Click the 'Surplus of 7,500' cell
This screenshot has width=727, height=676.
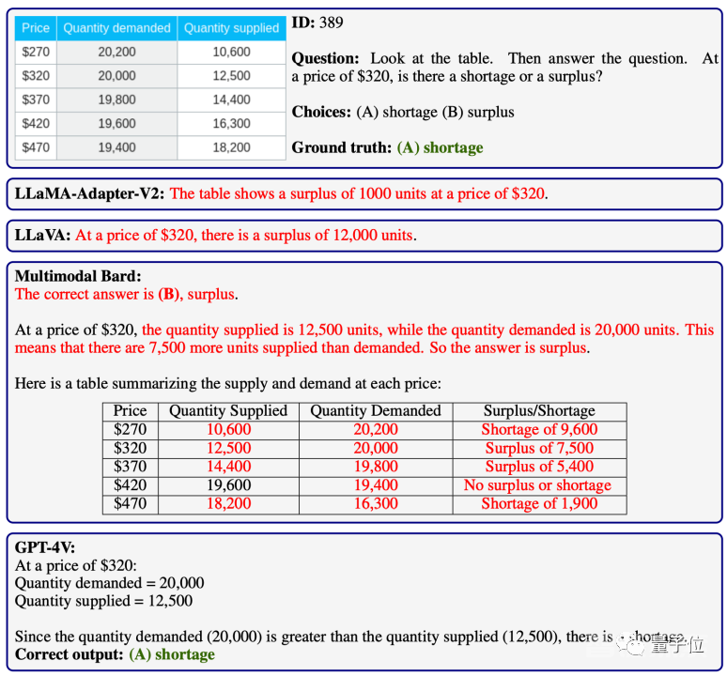(539, 448)
